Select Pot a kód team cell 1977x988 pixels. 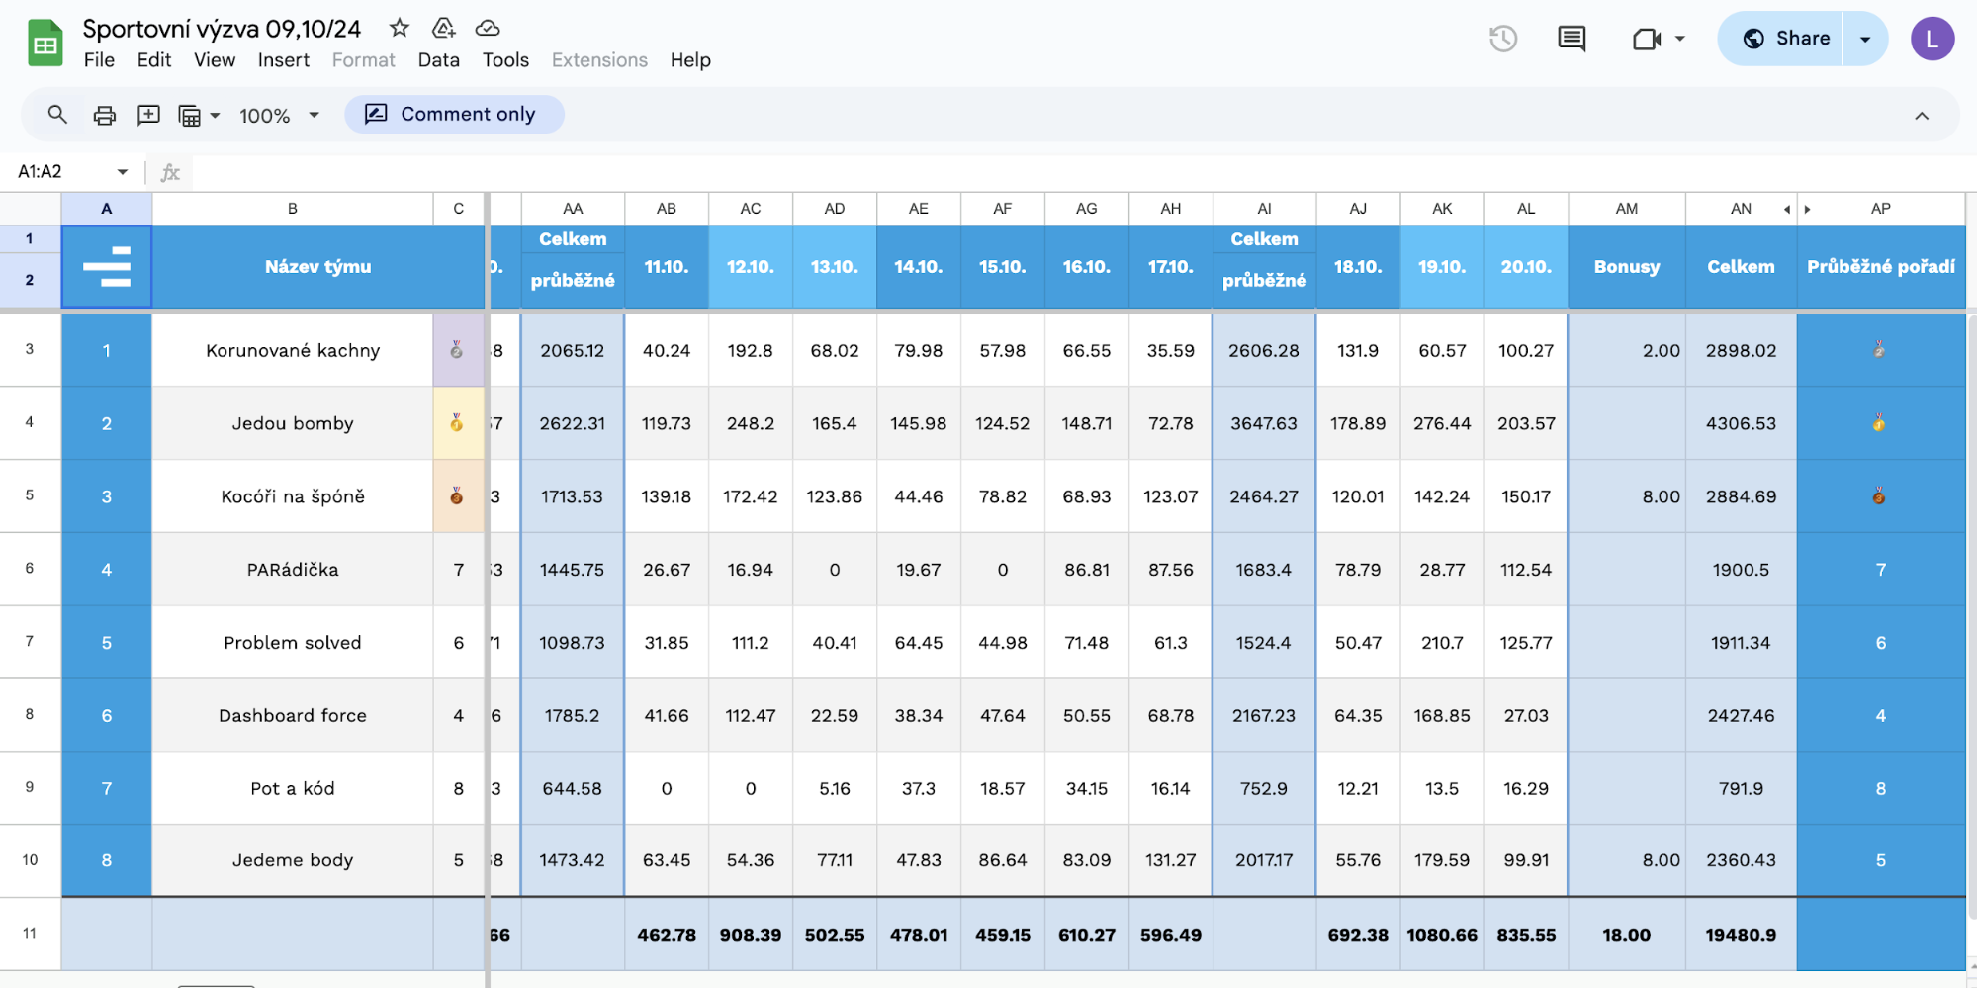point(293,788)
